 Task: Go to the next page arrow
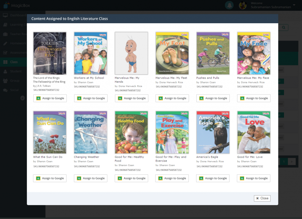coord(292,162)
